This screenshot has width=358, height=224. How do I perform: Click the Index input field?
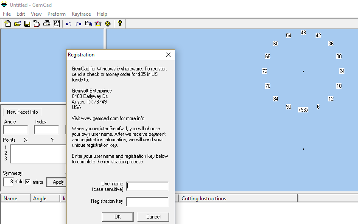click(47, 129)
